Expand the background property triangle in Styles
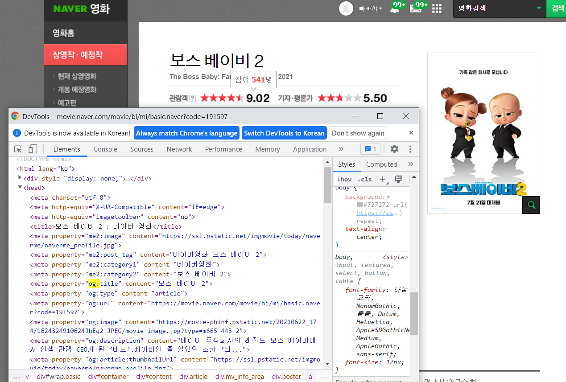The width and height of the screenshot is (566, 382). 389,197
